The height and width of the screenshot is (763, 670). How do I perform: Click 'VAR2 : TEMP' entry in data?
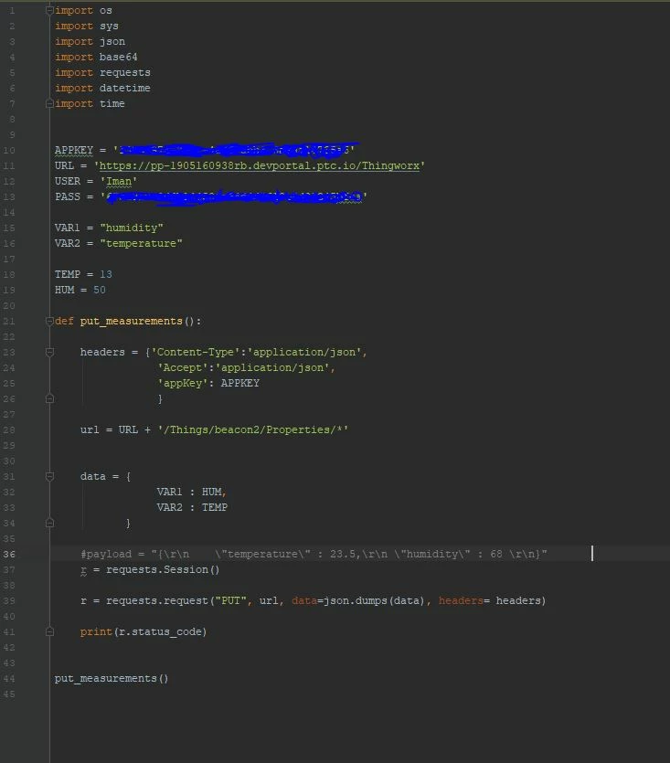pyautogui.click(x=192, y=507)
